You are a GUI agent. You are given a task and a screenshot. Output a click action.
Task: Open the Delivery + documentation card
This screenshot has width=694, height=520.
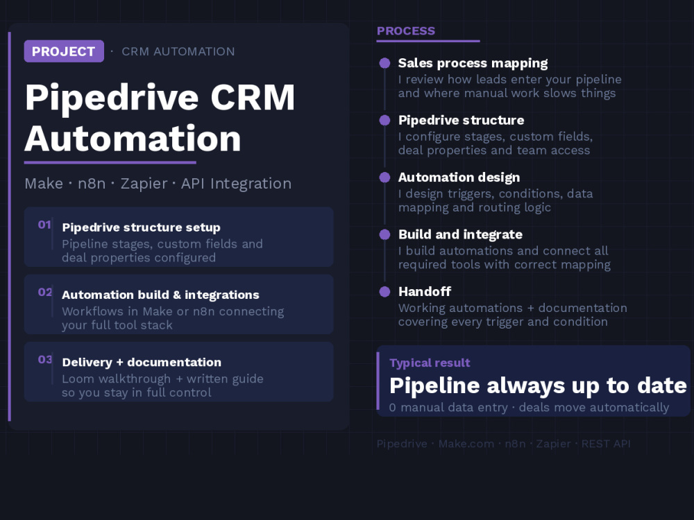pyautogui.click(x=179, y=372)
